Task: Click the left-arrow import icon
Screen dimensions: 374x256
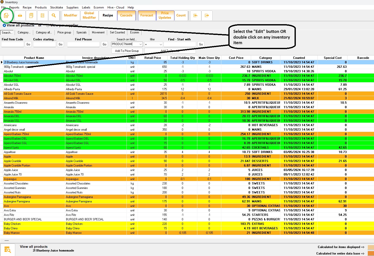Action: tap(196, 15)
